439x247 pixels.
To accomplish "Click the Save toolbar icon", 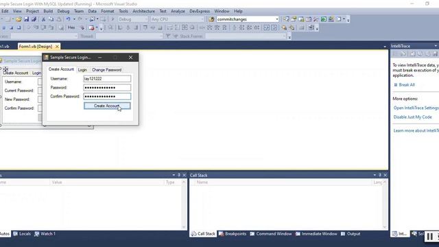I will (26, 19).
